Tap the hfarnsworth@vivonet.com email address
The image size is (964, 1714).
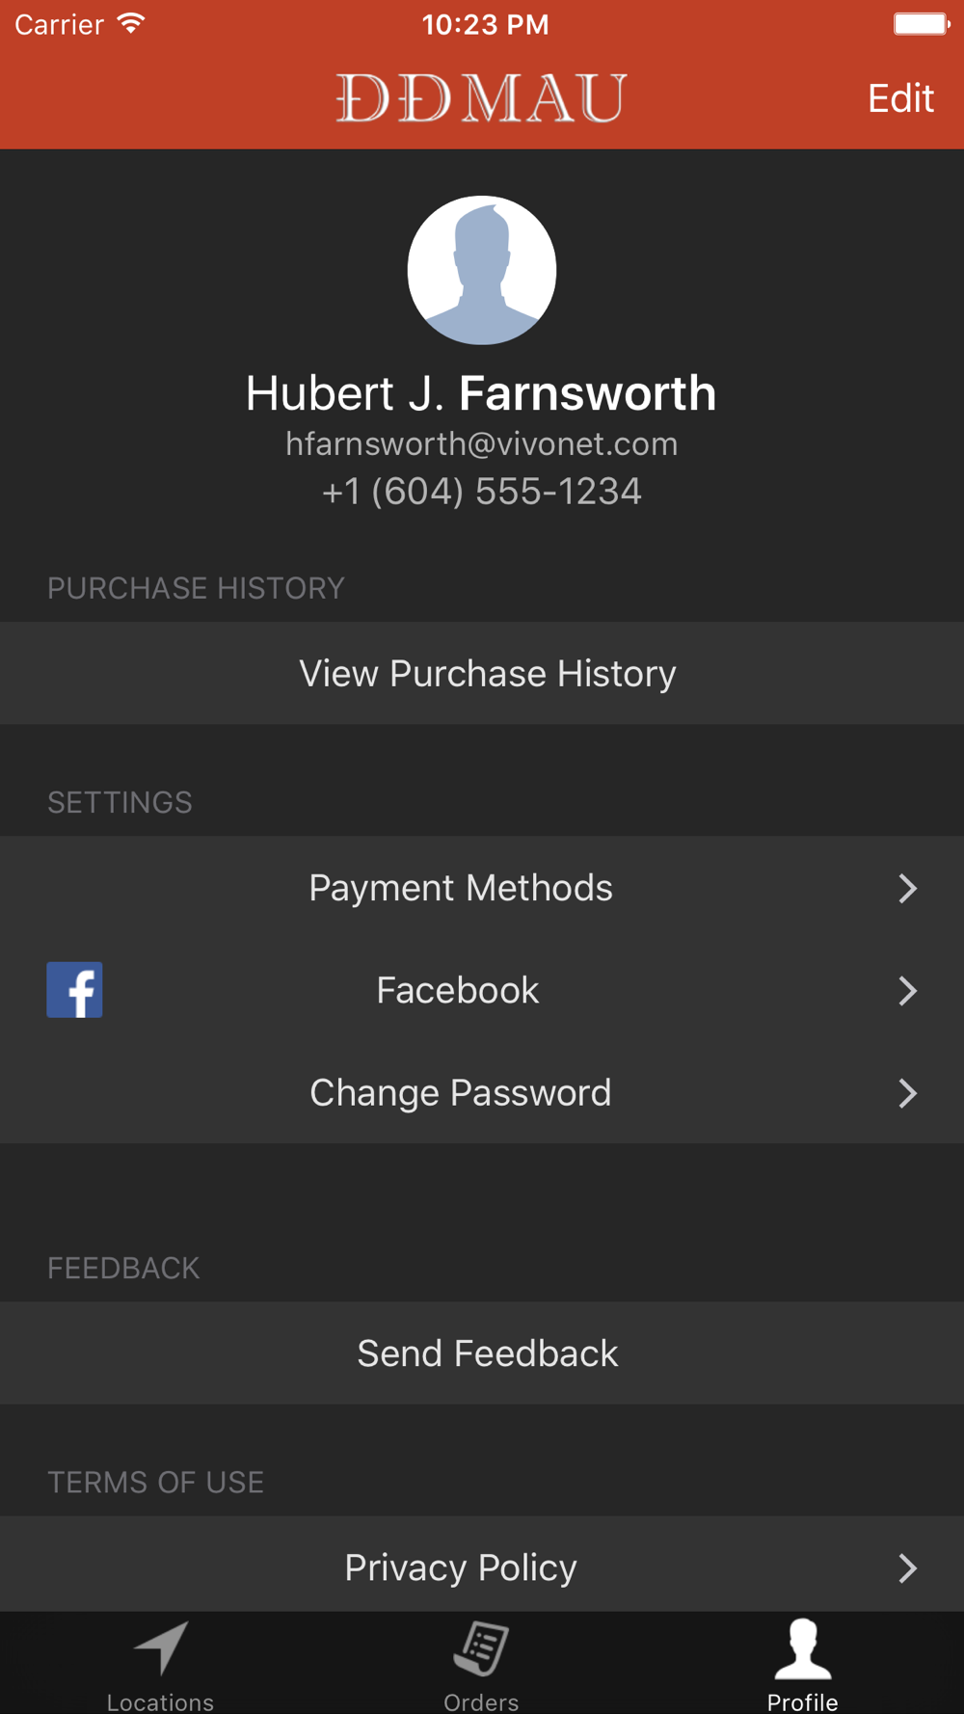pyautogui.click(x=482, y=444)
